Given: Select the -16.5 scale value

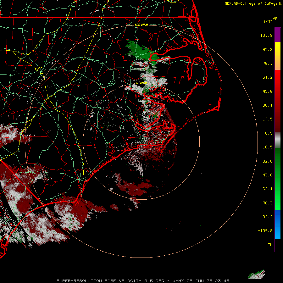Looking at the screenshot, I should (266, 147).
